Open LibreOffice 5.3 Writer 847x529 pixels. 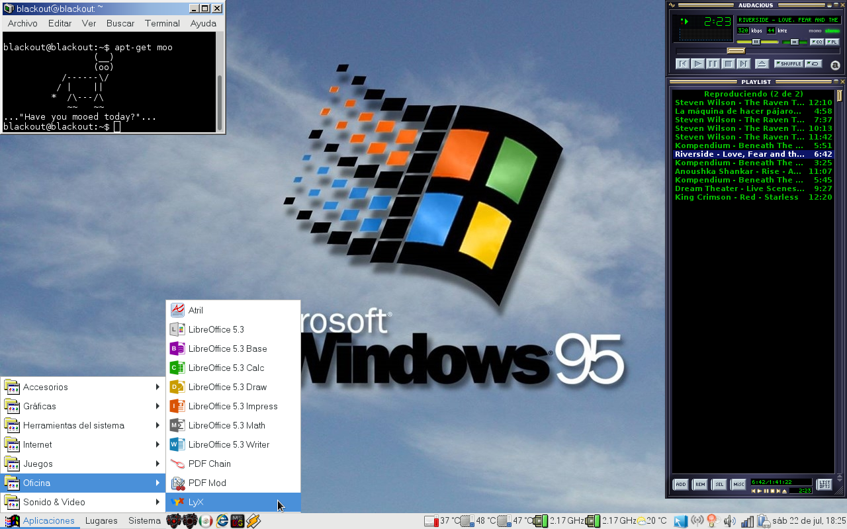(233, 444)
